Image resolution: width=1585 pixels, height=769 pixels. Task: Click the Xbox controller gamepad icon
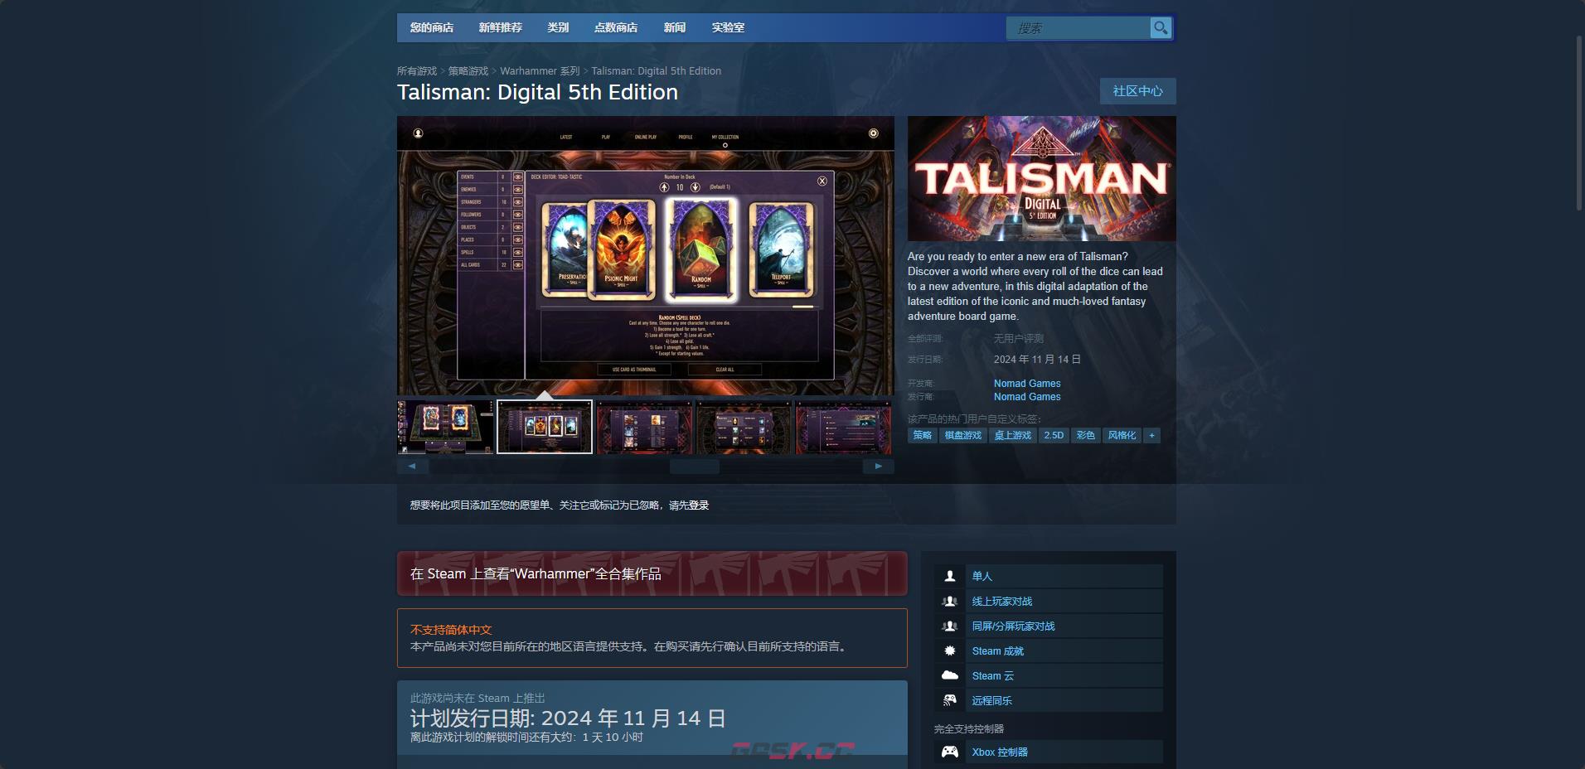point(950,752)
